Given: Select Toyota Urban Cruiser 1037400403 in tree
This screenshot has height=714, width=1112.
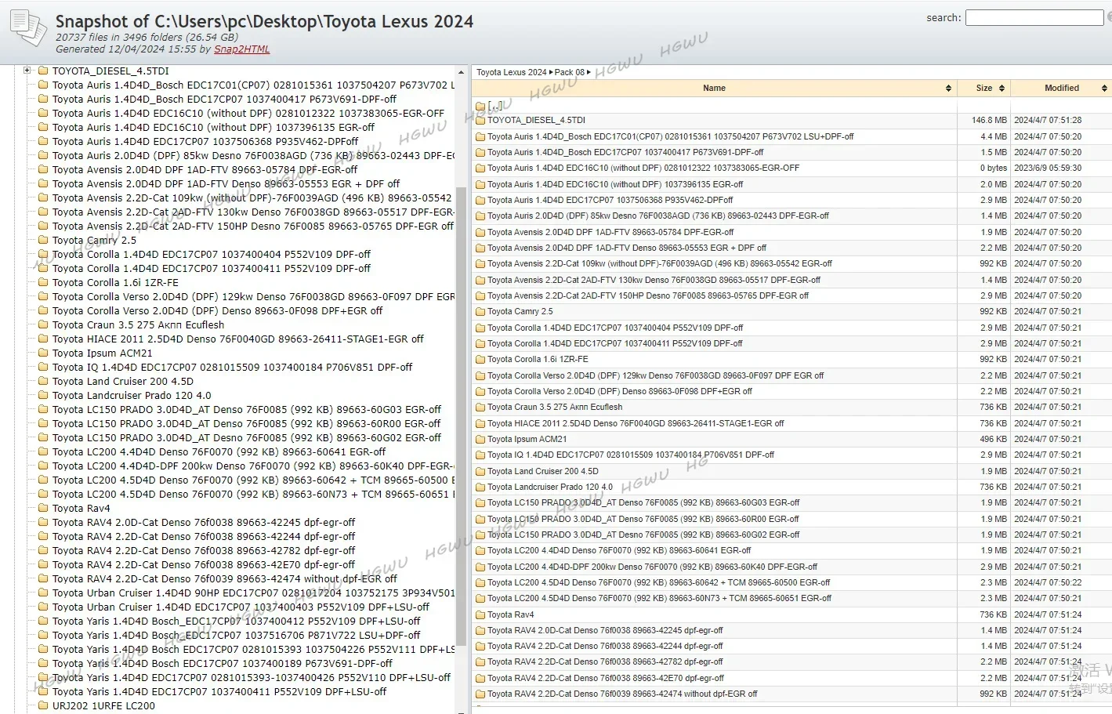Looking at the screenshot, I should [x=241, y=607].
